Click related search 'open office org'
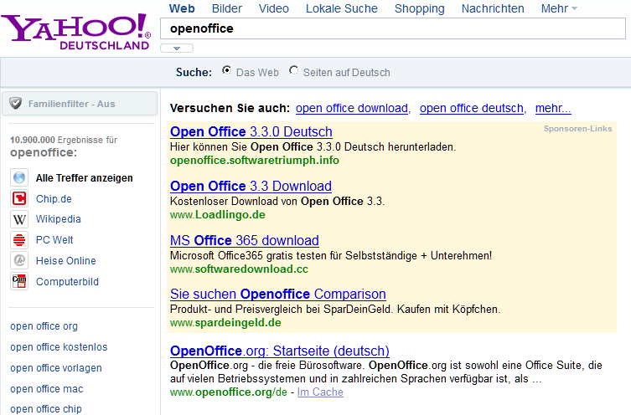631x415 pixels. 44,326
